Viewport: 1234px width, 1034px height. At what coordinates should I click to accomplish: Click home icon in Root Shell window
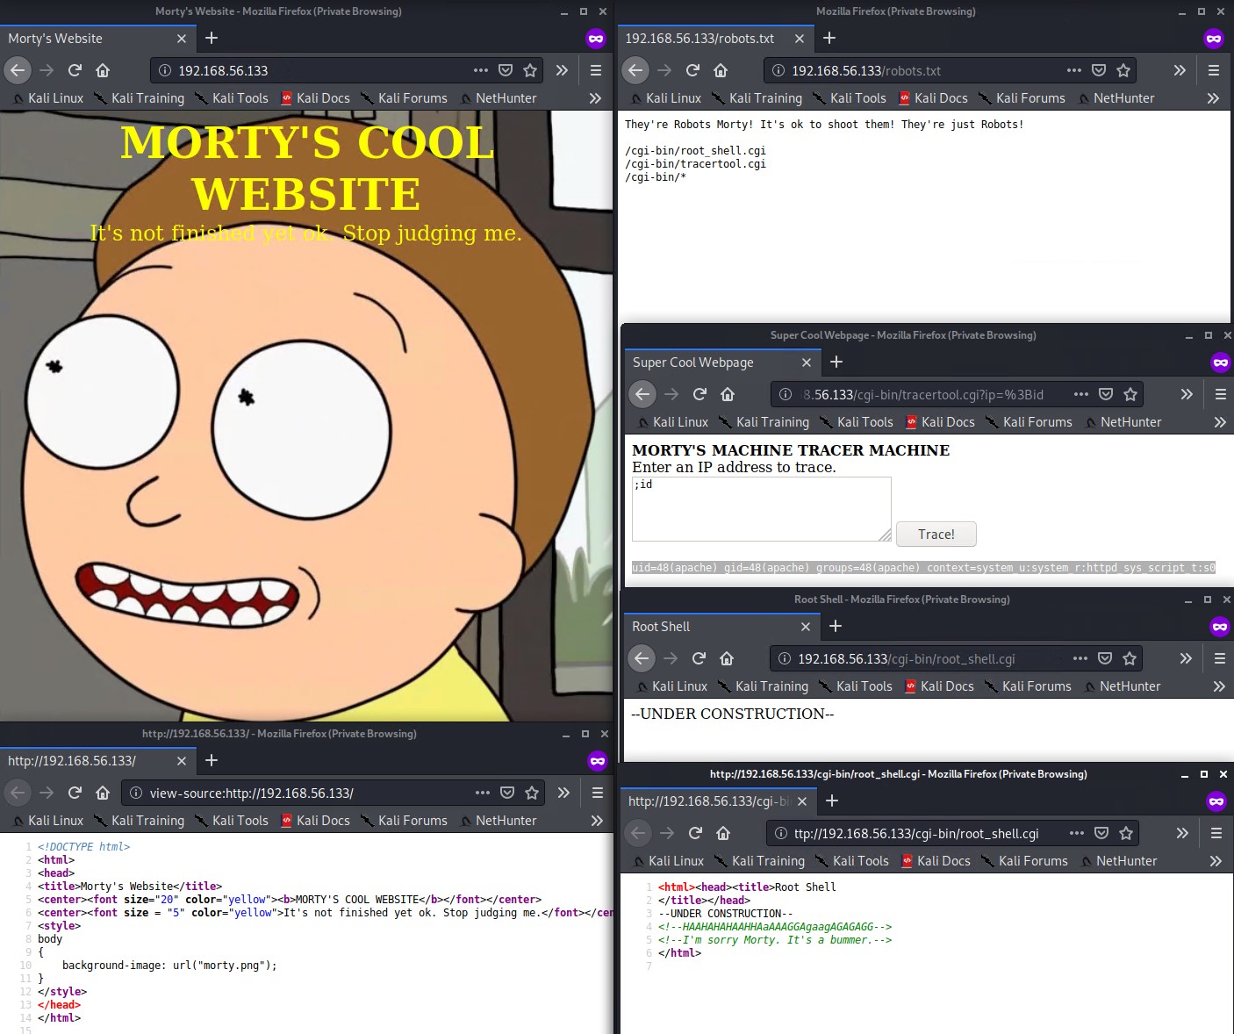tap(727, 658)
